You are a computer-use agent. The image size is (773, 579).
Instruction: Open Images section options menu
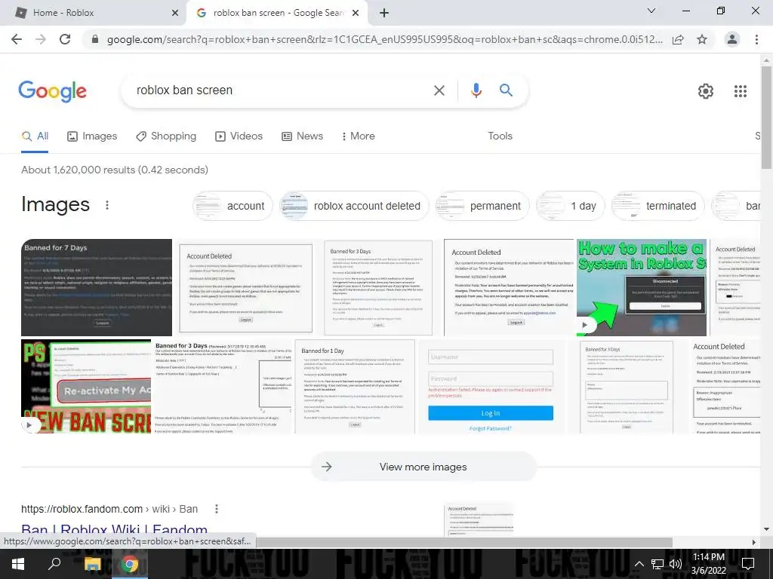[107, 205]
